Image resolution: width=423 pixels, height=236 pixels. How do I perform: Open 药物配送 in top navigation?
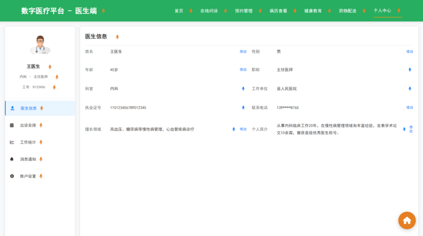click(x=347, y=11)
